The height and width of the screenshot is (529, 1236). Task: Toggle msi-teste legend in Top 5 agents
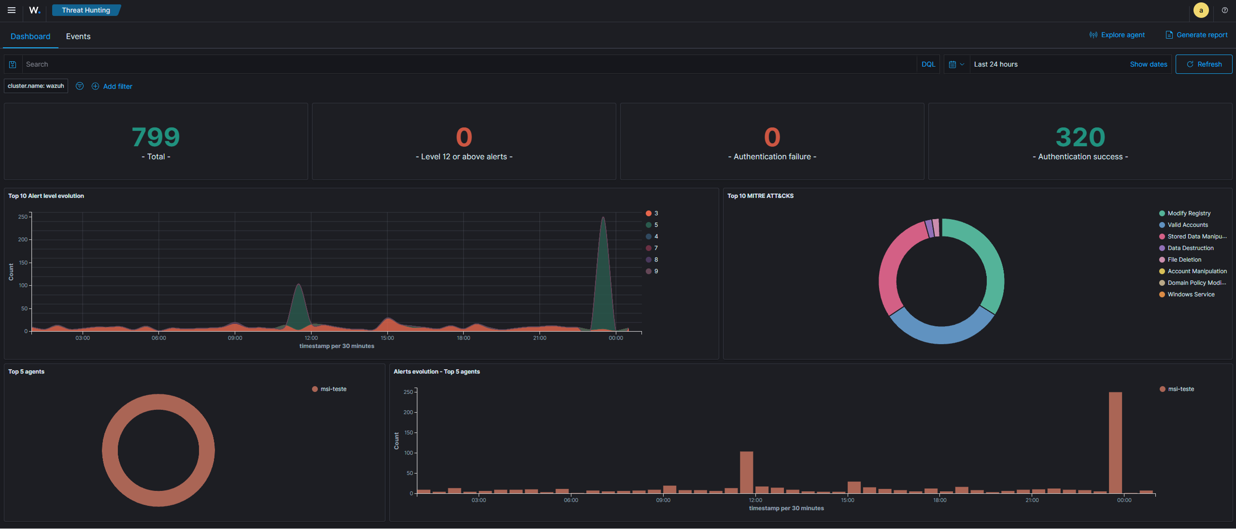[329, 389]
